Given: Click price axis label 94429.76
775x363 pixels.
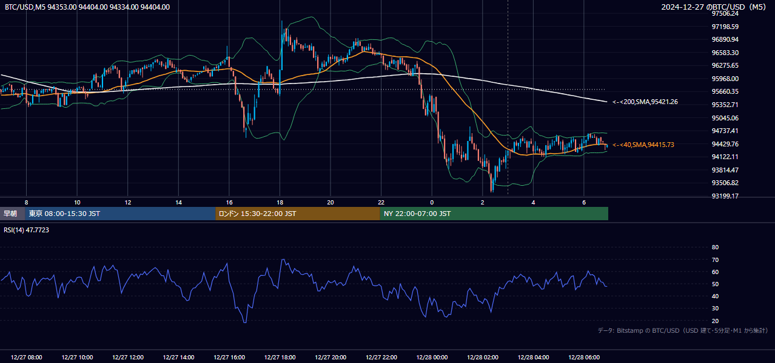Looking at the screenshot, I should pyautogui.click(x=725, y=144).
